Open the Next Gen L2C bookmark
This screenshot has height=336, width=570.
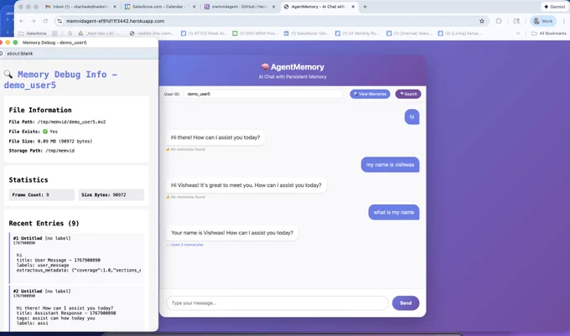(100, 34)
